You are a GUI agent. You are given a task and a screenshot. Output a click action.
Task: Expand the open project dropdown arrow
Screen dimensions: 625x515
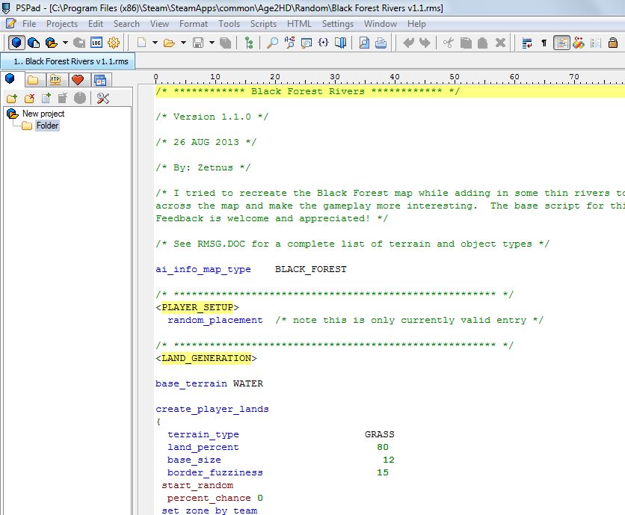click(65, 43)
